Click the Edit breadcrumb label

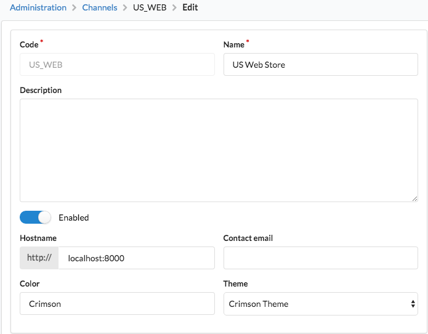tap(190, 7)
